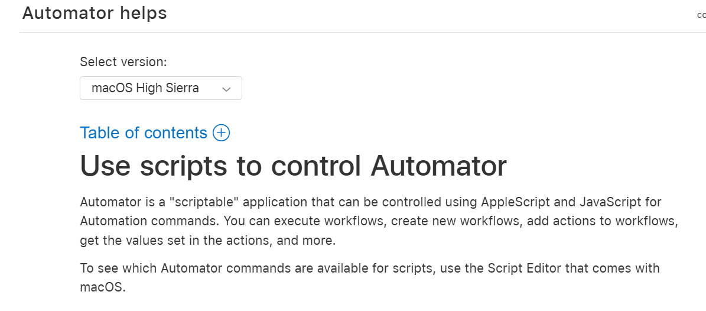
Task: Click the Use scripts to control Automator heading
Action: pos(293,166)
